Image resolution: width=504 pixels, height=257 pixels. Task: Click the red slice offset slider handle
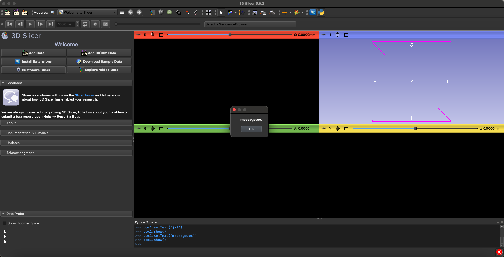(x=230, y=35)
